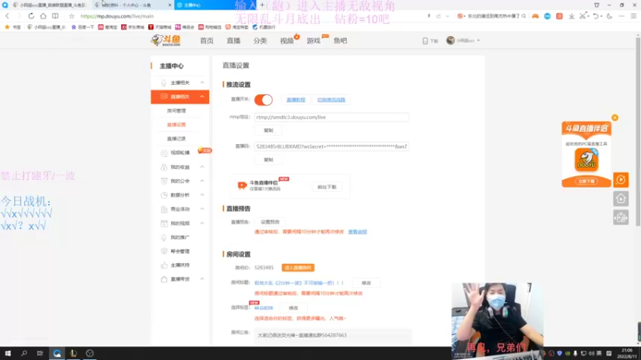This screenshot has height=360, width=641.
Task: Click the bookmark star icon by address bar
Action: pyautogui.click(x=71, y=16)
